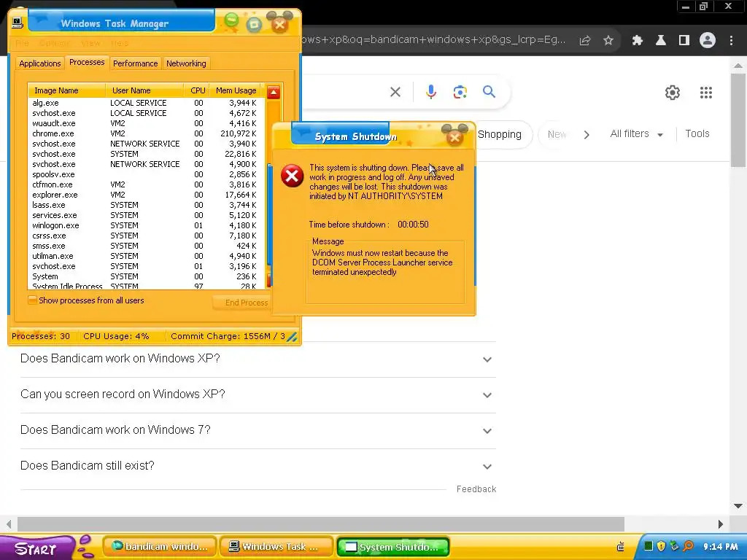Click the 9:14 PM taskbar clock
Viewport: 747px width, 560px height.
point(720,547)
